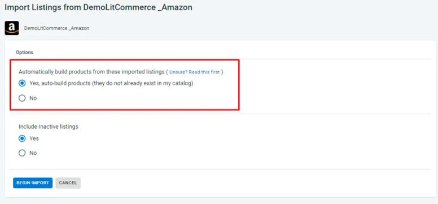Click the CANCEL button

click(68, 183)
